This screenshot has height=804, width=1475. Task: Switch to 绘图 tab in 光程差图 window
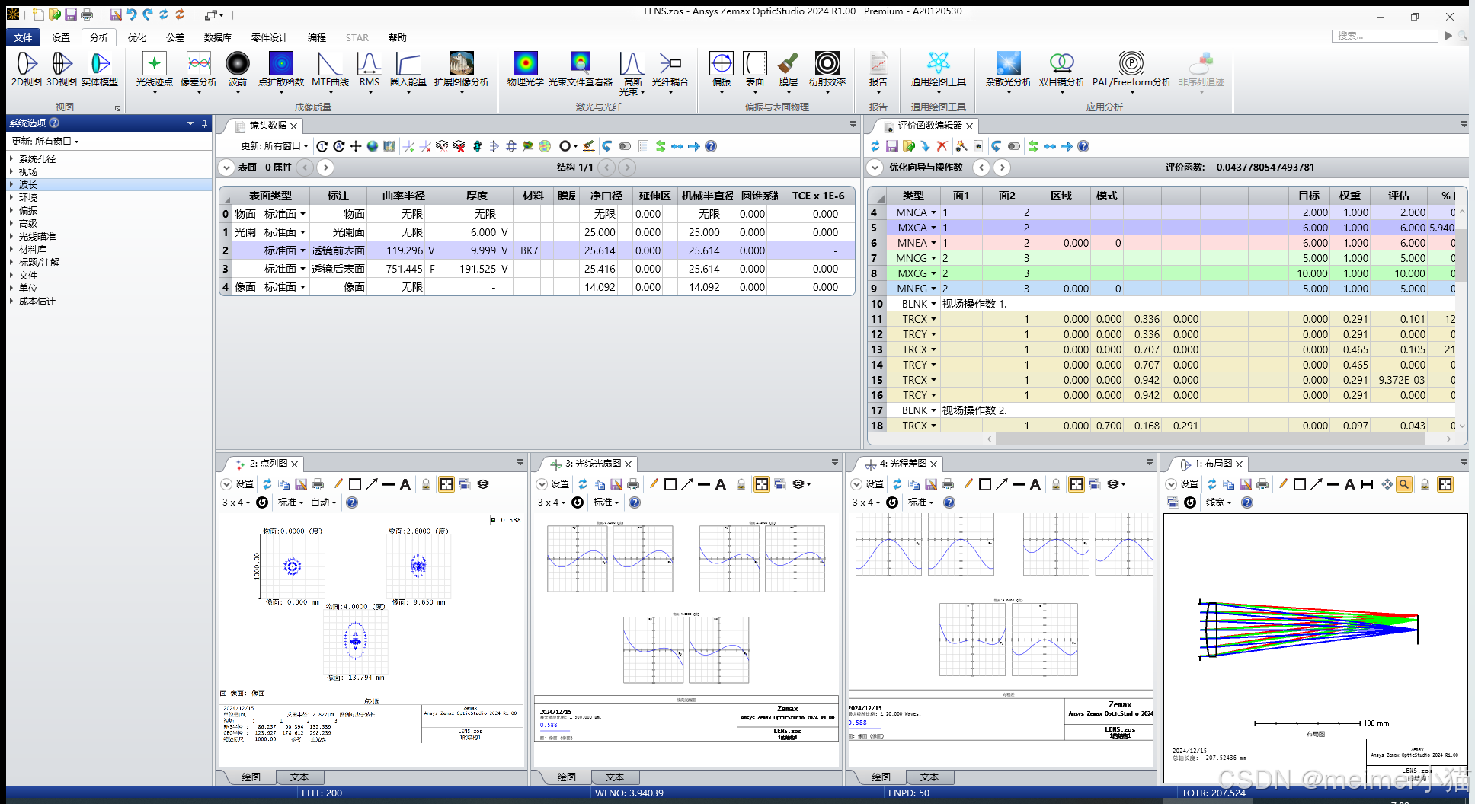[881, 777]
